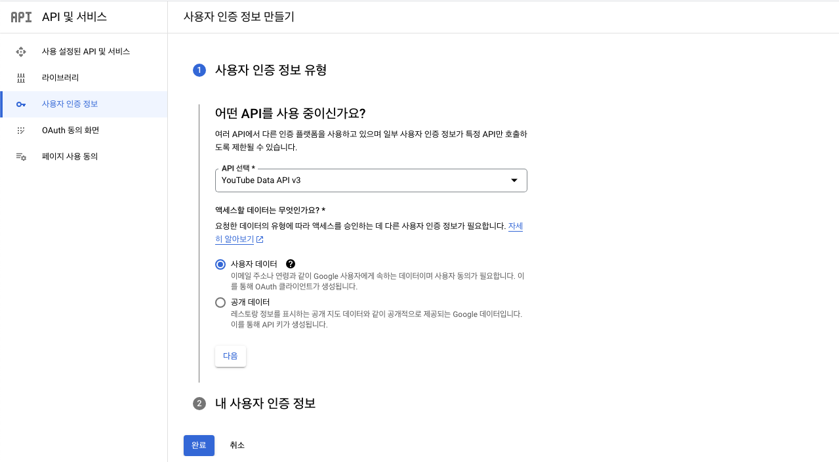The image size is (839, 462).
Task: Click the 취소 button
Action: click(237, 445)
